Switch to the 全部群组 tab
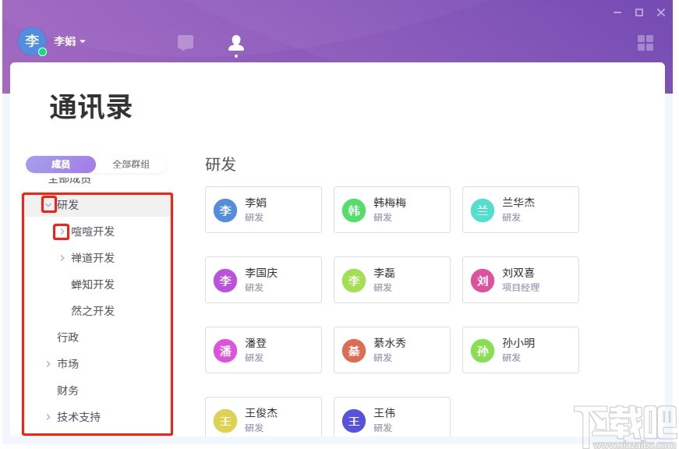The height and width of the screenshot is (449, 679). [132, 164]
